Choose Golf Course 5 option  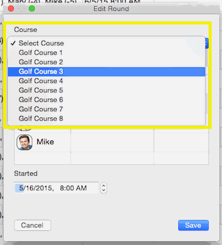pos(106,90)
